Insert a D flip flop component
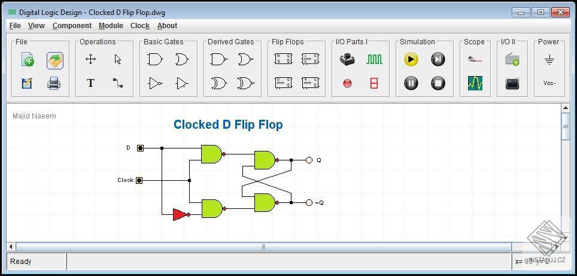The width and height of the screenshot is (577, 276). pyautogui.click(x=283, y=83)
